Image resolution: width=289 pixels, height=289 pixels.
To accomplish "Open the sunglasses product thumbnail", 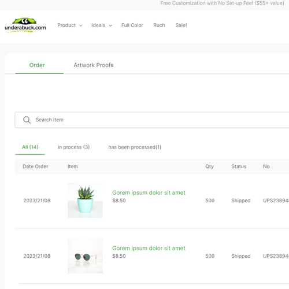I will 85,256.
